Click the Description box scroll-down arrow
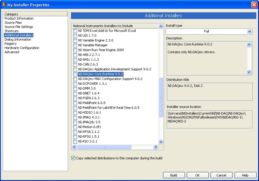The image size is (259, 181). (x=249, y=72)
